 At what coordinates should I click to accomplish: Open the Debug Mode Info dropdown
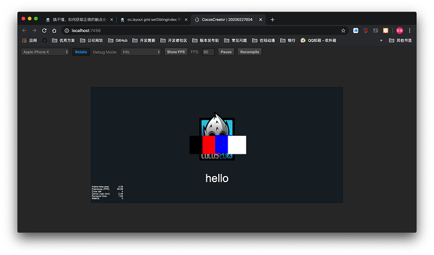[141, 52]
